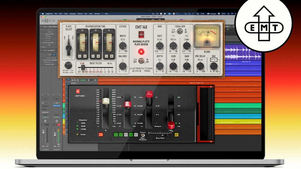Collapse the Track: bv stack 2 disclosure triangle
The image size is (301, 169).
pyautogui.click(x=41, y=50)
